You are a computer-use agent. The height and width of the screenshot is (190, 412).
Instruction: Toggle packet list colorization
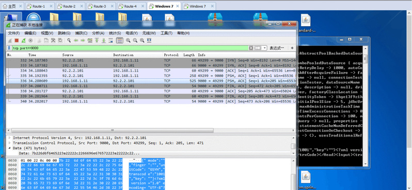(x=120, y=41)
